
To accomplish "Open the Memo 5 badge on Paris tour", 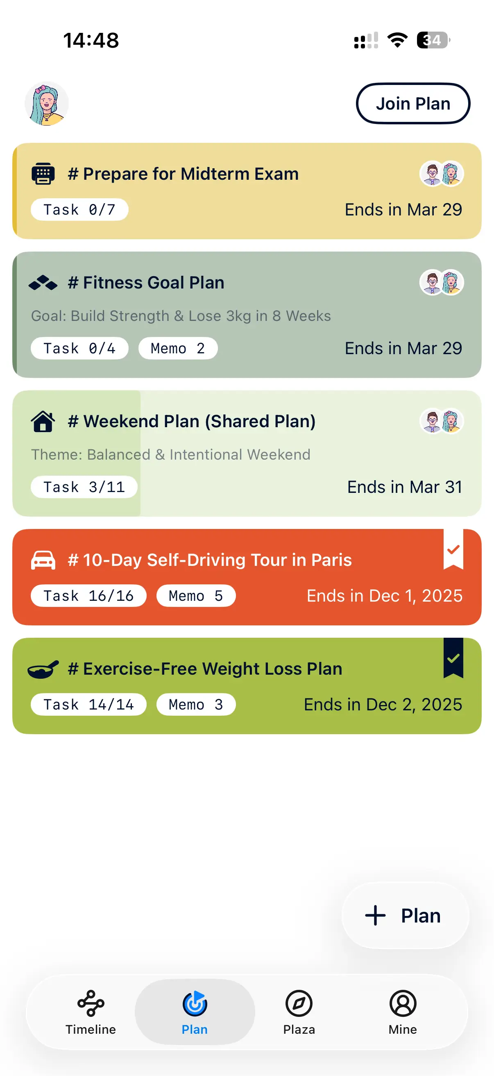I will (x=196, y=595).
